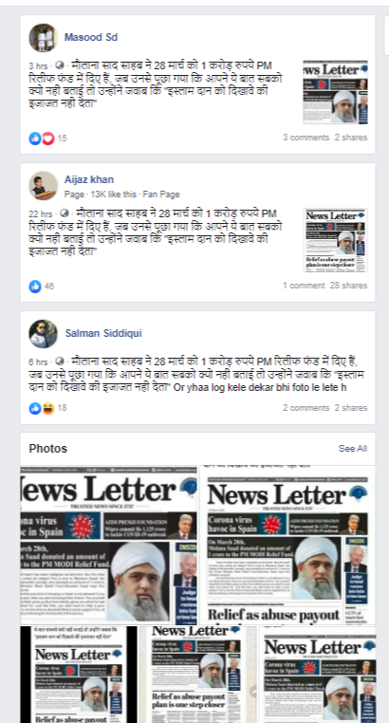Open the large top-left News Letter photo
Image resolution: width=389 pixels, height=723 pixels.
click(x=109, y=545)
